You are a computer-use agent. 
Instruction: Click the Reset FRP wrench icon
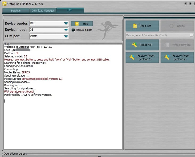(134, 45)
